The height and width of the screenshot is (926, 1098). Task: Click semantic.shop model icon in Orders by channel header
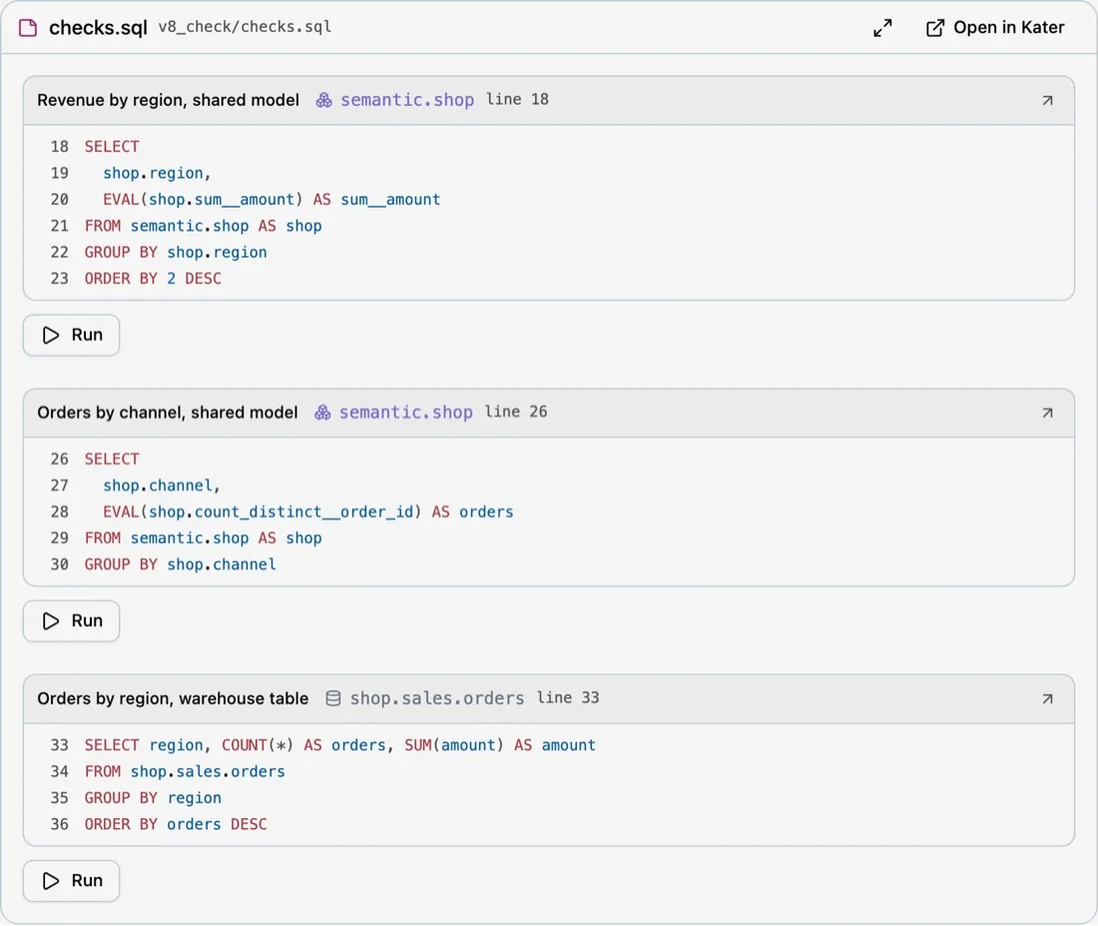click(x=322, y=412)
